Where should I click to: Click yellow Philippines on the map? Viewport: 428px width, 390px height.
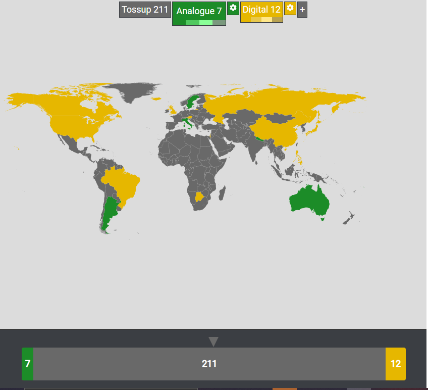[299, 157]
